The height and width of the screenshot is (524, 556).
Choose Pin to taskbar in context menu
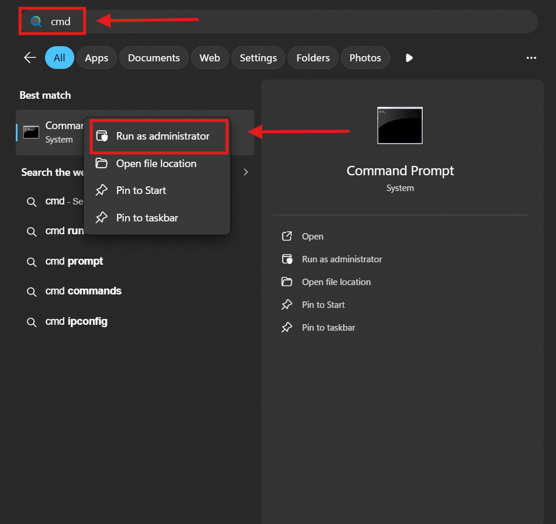157,218
